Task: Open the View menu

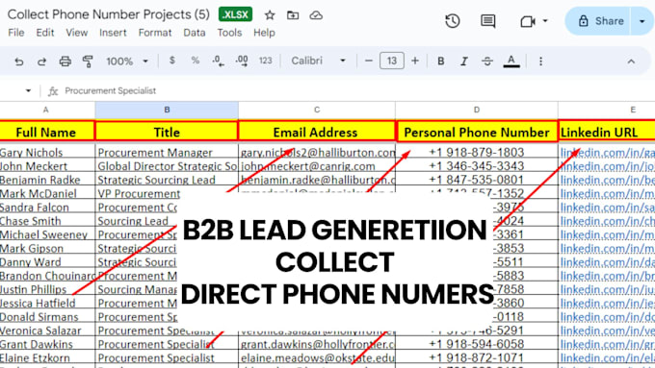Action: 77,33
